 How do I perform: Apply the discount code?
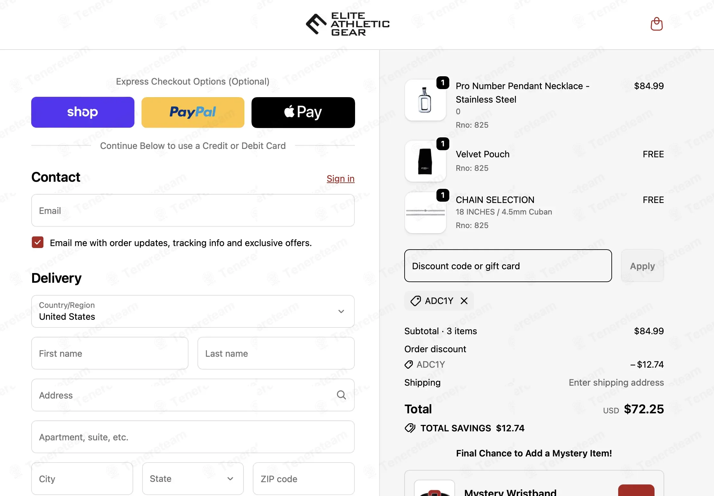pos(642,266)
